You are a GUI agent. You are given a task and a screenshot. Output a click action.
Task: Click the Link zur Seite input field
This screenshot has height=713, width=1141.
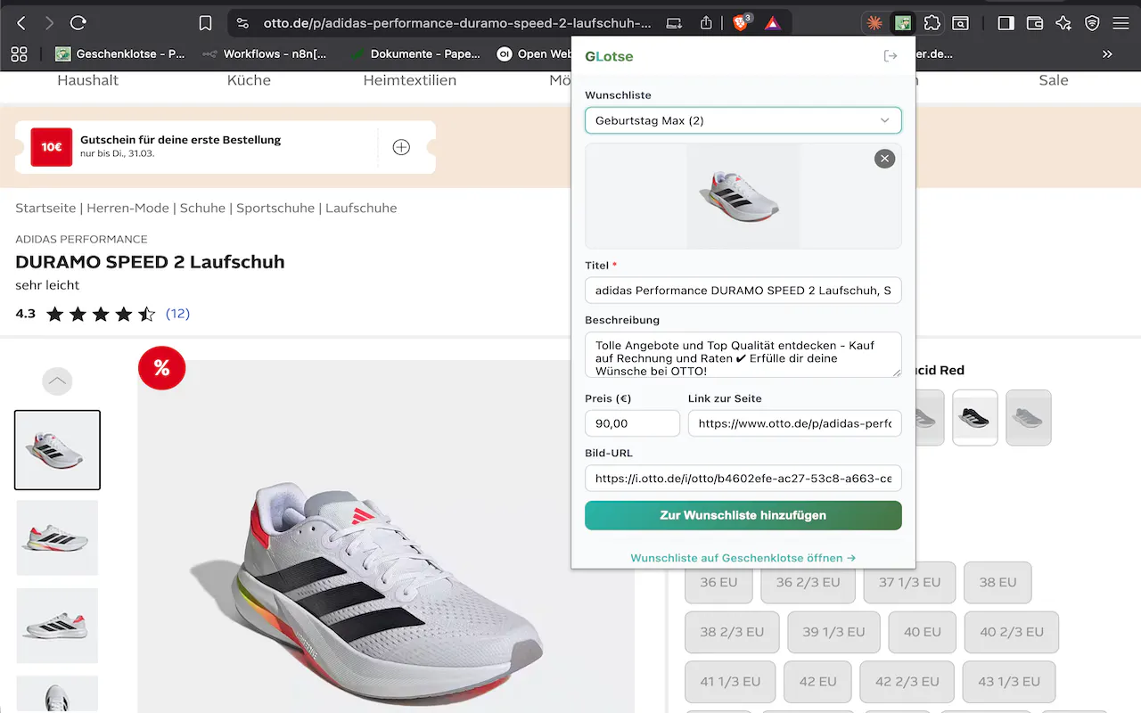click(x=794, y=423)
